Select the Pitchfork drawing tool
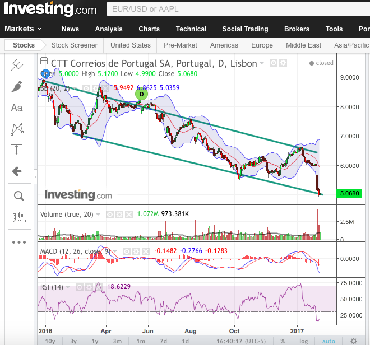 [17, 65]
